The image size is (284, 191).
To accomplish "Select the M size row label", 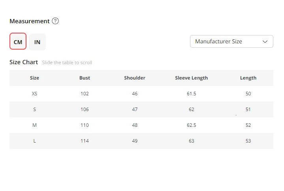I will (34, 125).
